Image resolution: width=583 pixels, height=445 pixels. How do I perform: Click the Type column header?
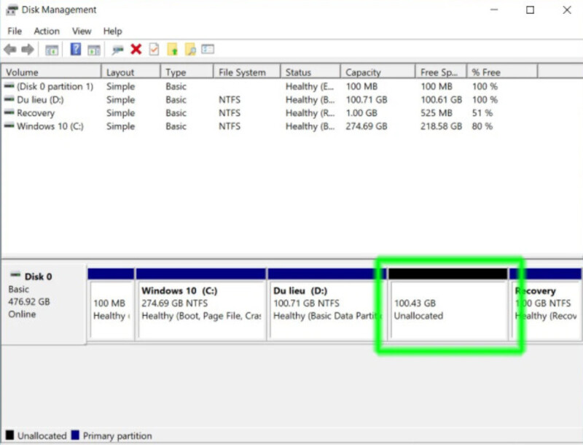187,71
